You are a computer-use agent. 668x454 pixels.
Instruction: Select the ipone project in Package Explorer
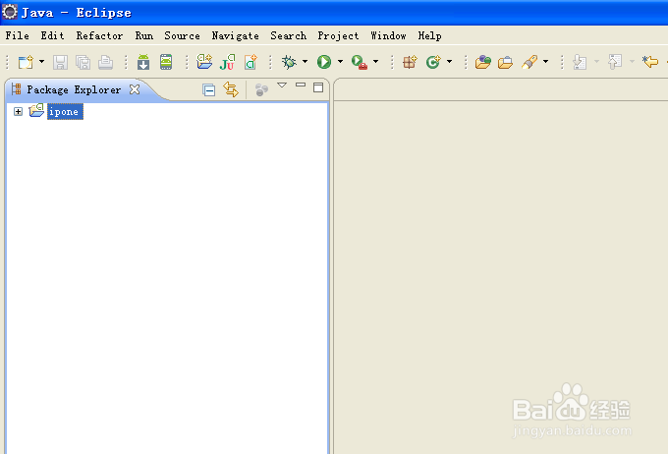coord(65,112)
